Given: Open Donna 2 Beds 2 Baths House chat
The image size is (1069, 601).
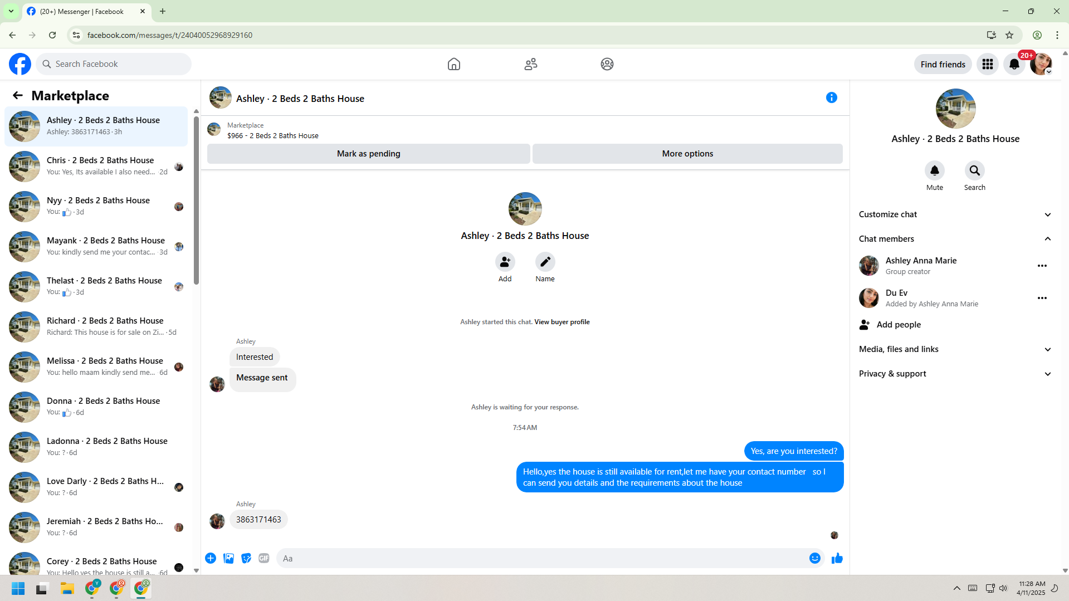Looking at the screenshot, I should click(x=96, y=407).
